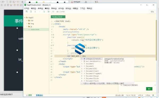Click the green dot status bar icon
This screenshot has width=159, height=98.
click(x=153, y=95)
